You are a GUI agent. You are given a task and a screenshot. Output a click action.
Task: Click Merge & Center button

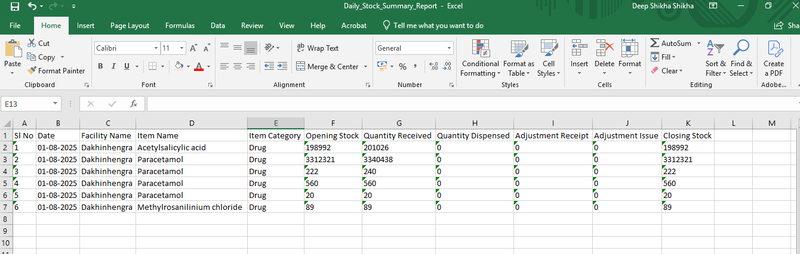pyautogui.click(x=327, y=67)
